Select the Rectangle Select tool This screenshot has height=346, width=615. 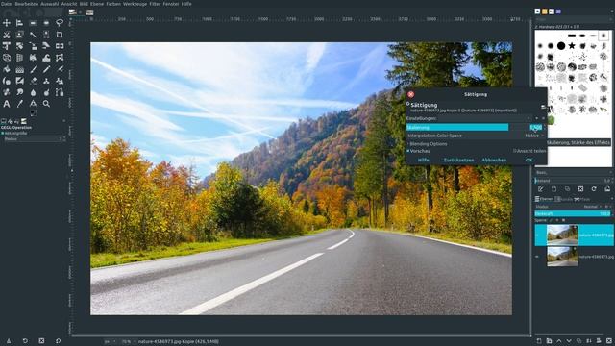pos(33,23)
